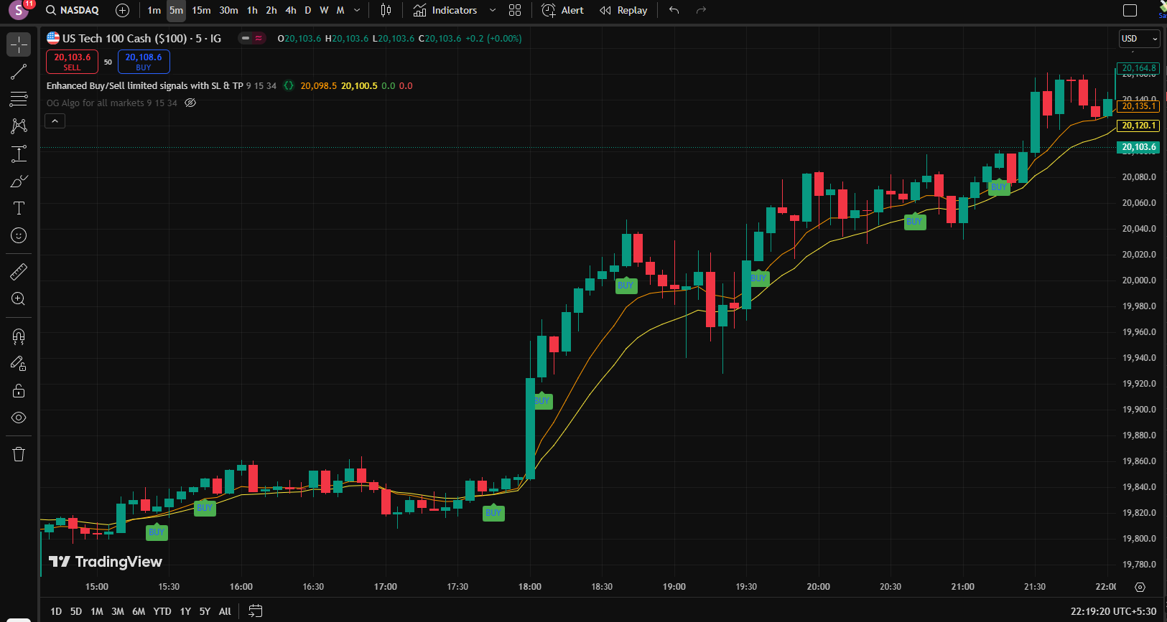Open the Indicators dialog
This screenshot has height=622, width=1167.
click(445, 10)
